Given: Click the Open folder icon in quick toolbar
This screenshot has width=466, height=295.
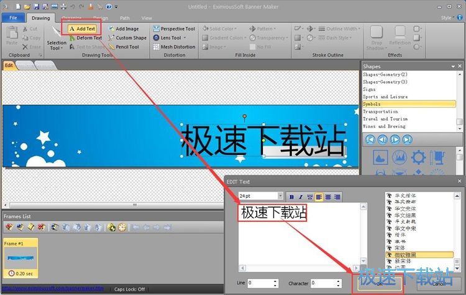Looking at the screenshot, I should point(27,6).
